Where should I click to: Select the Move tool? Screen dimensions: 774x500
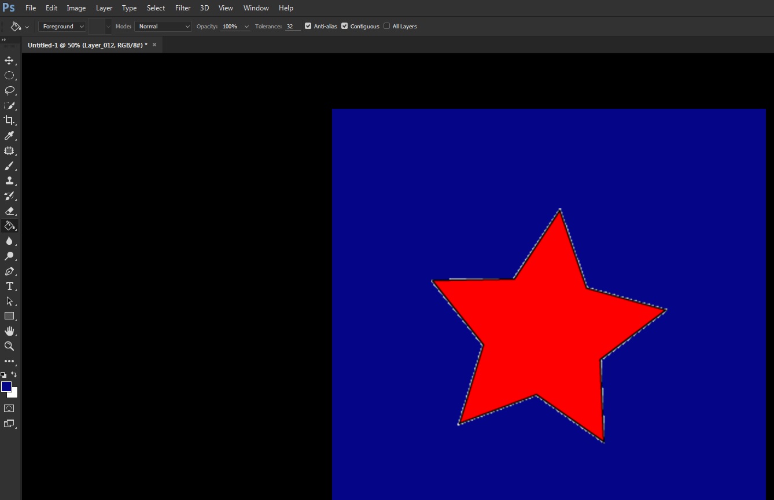tap(9, 61)
